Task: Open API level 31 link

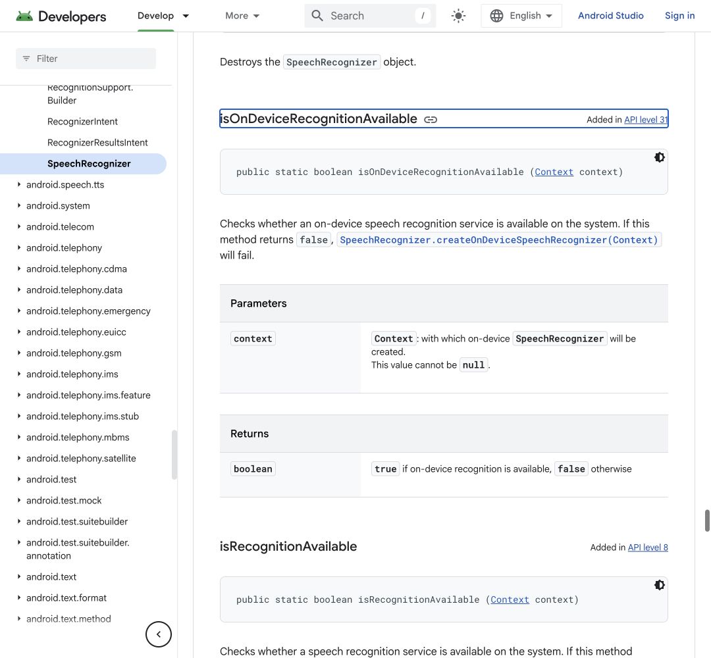Action: (646, 120)
